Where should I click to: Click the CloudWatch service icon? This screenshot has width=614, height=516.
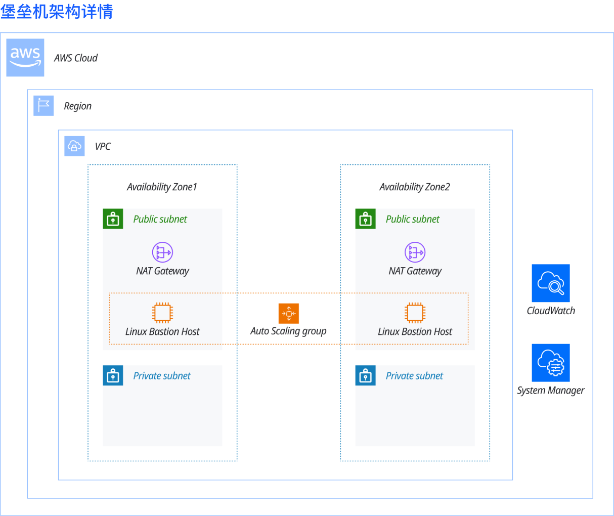point(551,283)
